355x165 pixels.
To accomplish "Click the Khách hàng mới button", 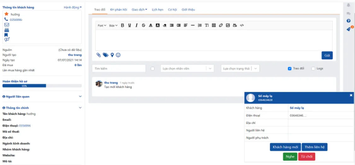I will [285, 147].
